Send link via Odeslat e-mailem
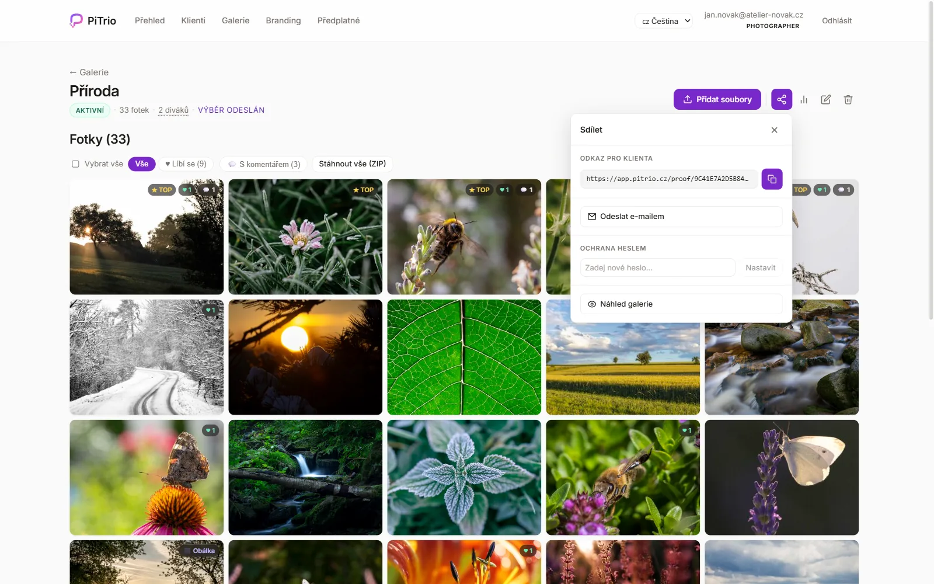 click(681, 217)
